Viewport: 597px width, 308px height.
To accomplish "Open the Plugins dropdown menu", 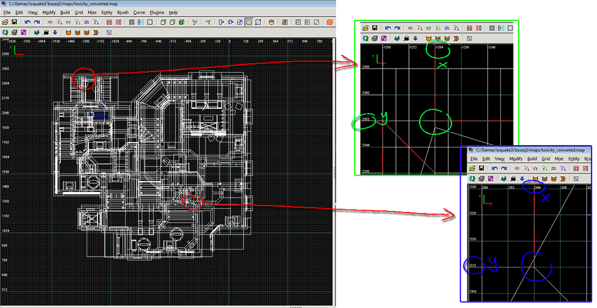I will [x=156, y=12].
